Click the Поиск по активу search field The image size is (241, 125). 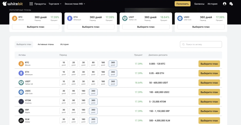pos(201,44)
